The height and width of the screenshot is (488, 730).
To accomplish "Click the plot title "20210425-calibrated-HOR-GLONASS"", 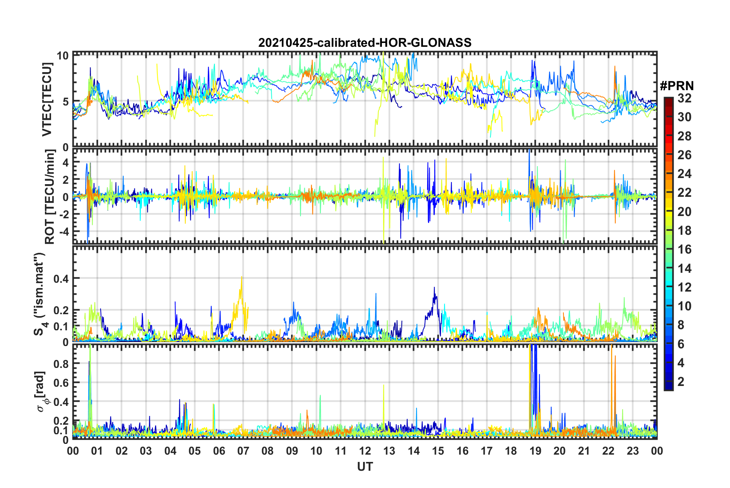I will 365,43.
